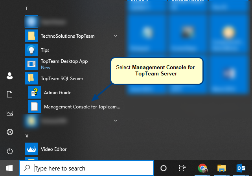Screen dimensions: 252x176
Task: Open the Admin Guide help icon
Action: tap(35, 92)
